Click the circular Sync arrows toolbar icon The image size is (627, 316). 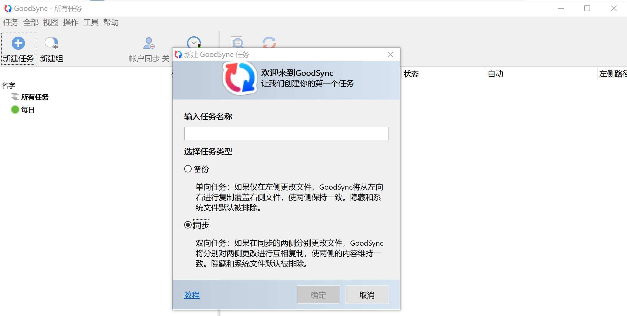pyautogui.click(x=269, y=42)
